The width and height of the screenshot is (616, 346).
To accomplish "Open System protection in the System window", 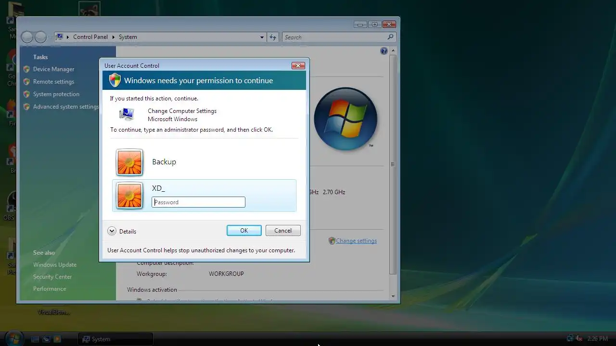I will click(56, 94).
